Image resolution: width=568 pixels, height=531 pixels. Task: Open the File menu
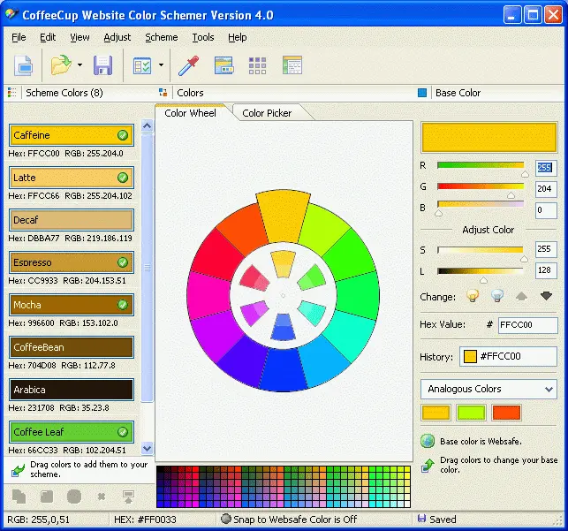click(x=19, y=37)
